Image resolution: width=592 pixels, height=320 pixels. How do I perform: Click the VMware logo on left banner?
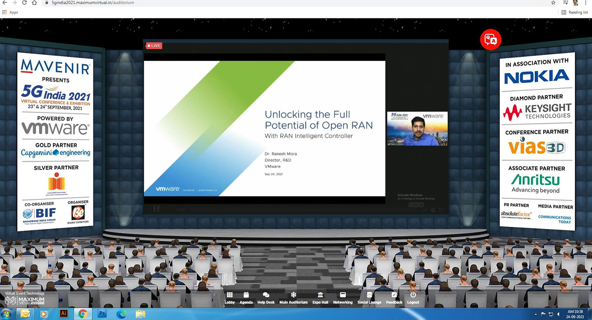tap(55, 128)
